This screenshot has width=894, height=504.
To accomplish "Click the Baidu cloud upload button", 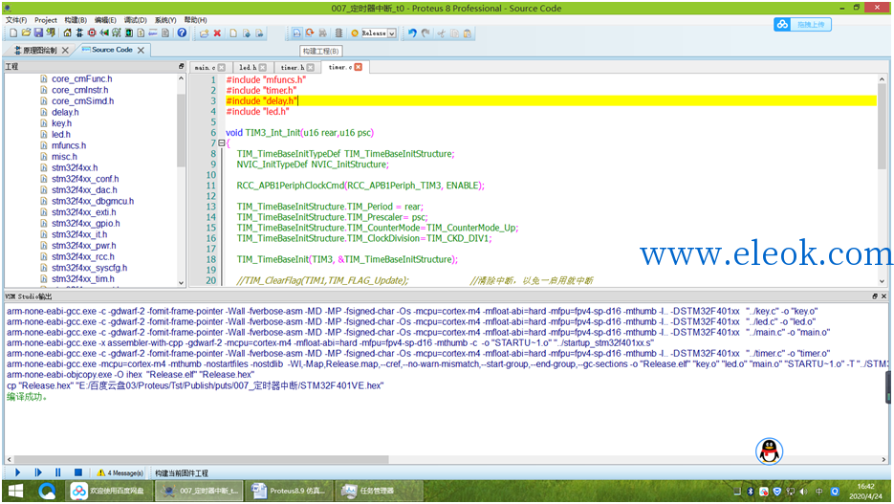I will tap(802, 25).
